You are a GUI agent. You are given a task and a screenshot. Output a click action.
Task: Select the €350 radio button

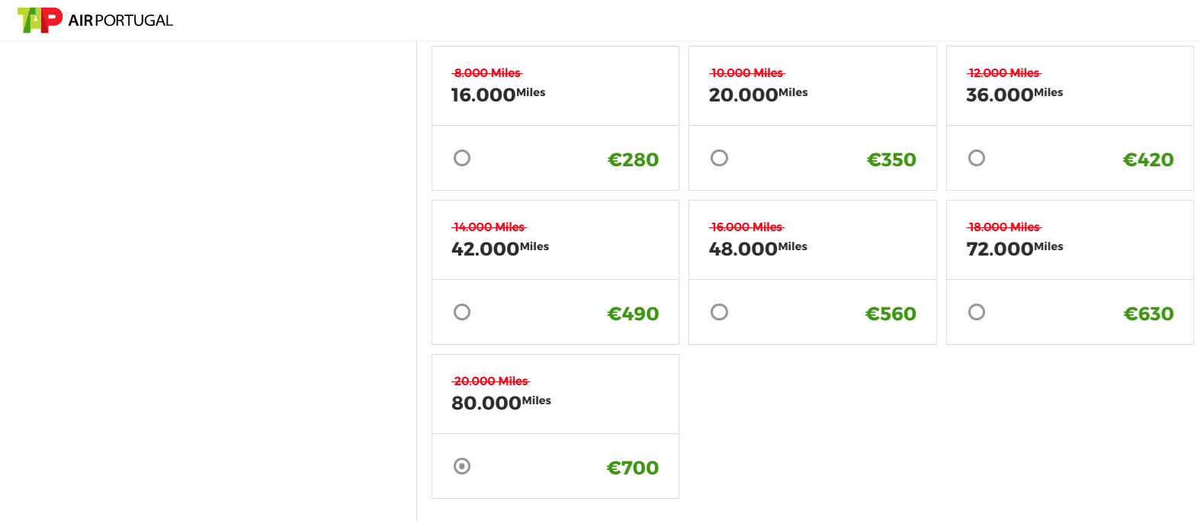tap(719, 158)
